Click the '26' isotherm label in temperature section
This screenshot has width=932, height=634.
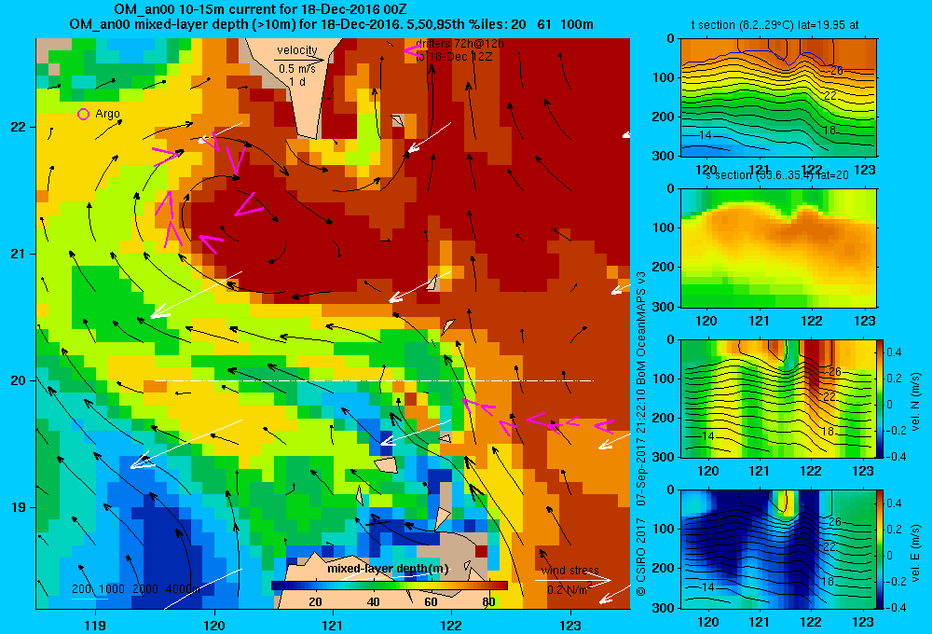click(x=836, y=70)
